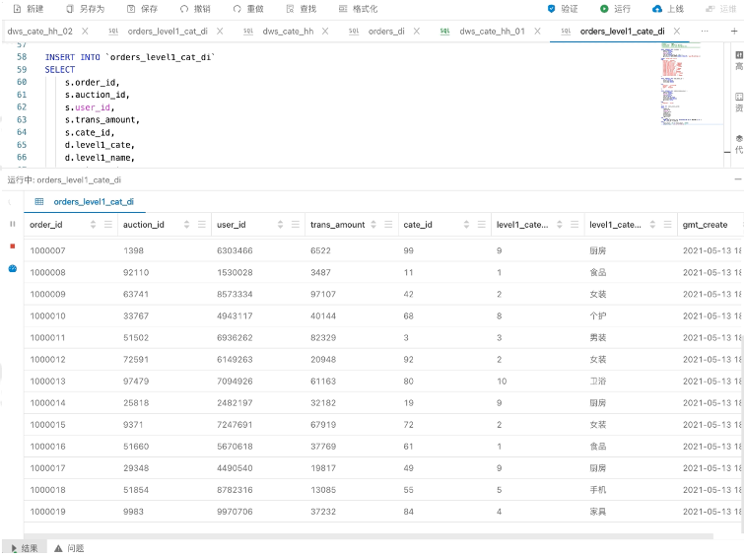The height and width of the screenshot is (558, 745).
Task: Switch to the dws_cate_hh_02 tab
Action: 39,31
